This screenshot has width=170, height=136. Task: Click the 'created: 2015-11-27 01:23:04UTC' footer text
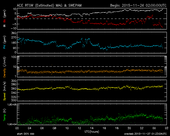pyautogui.click(x=145, y=134)
